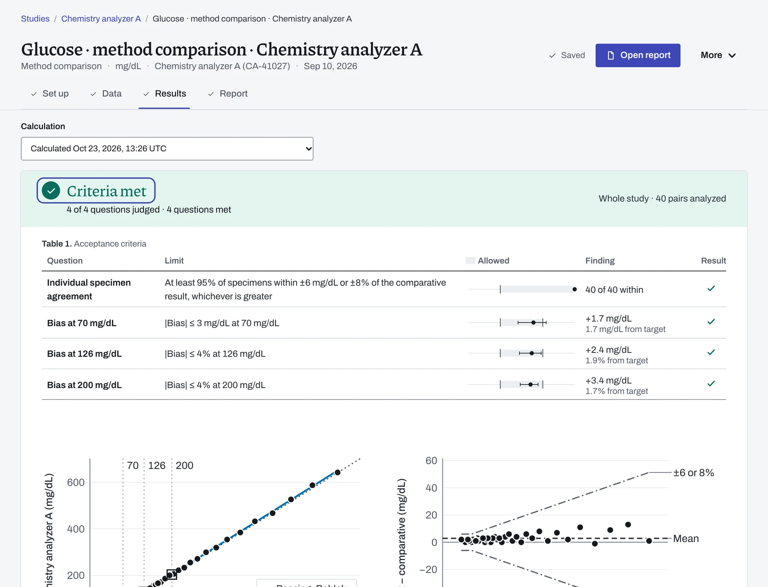The image size is (768, 587).
Task: Open the More menu chevron
Action: [732, 55]
